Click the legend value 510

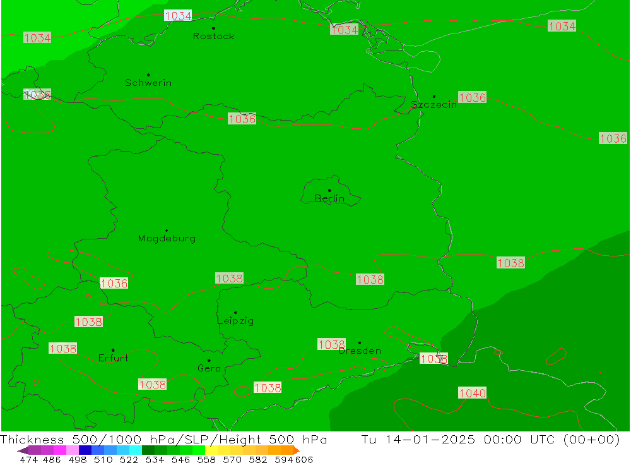[x=103, y=459]
